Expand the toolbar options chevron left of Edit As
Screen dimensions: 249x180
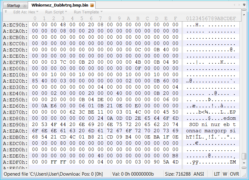coord(5,12)
